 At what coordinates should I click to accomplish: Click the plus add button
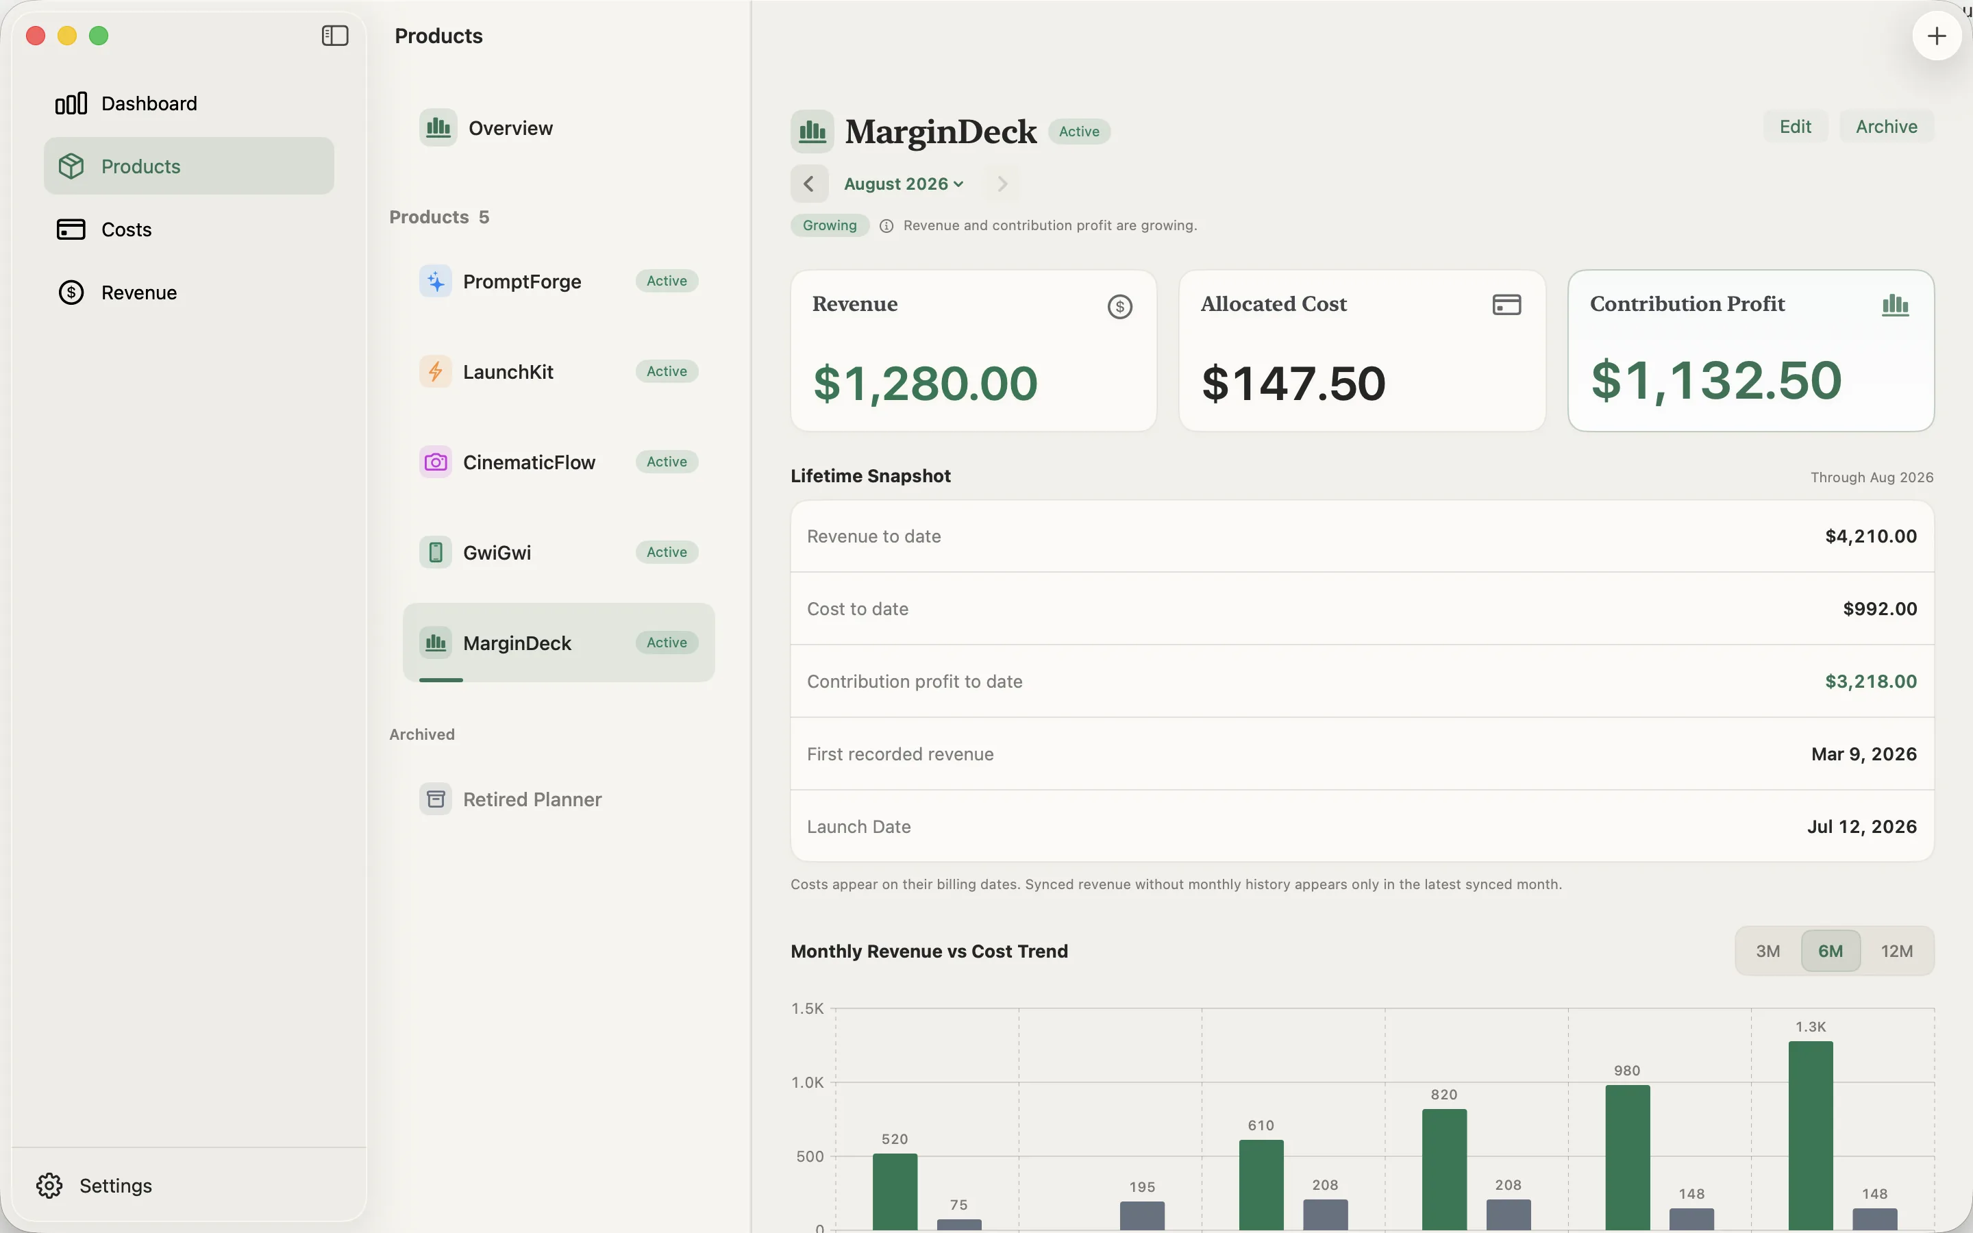click(x=1936, y=36)
